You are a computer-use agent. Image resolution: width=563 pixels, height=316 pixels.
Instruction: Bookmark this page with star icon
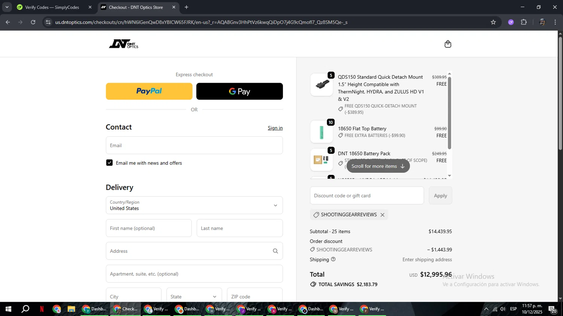pos(493,22)
